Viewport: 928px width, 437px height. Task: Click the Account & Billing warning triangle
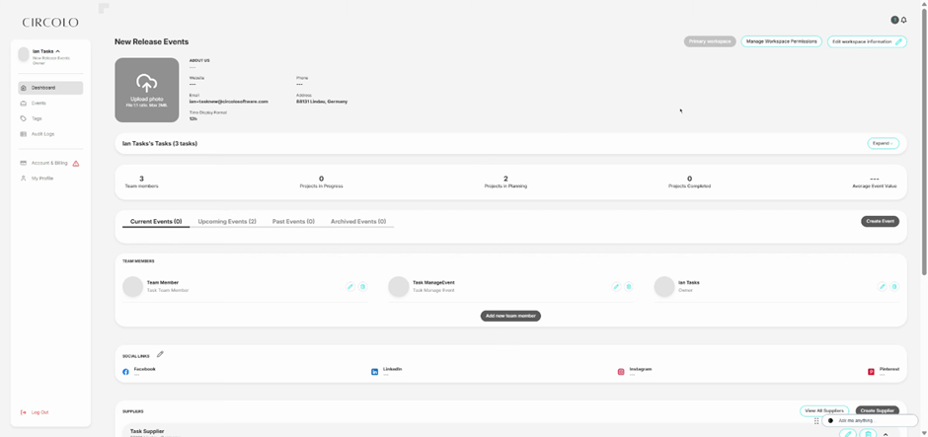pos(76,164)
